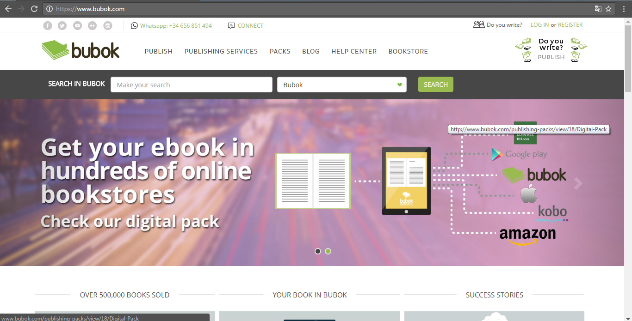Click the LOG IN link
This screenshot has height=321, width=632.
pos(539,25)
